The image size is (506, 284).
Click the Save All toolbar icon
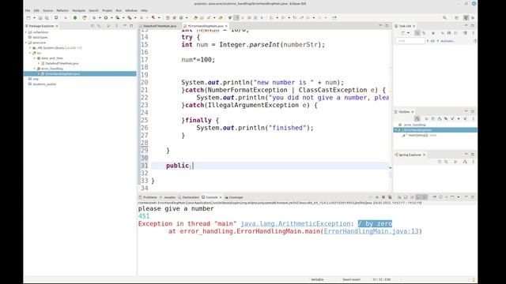[47, 18]
